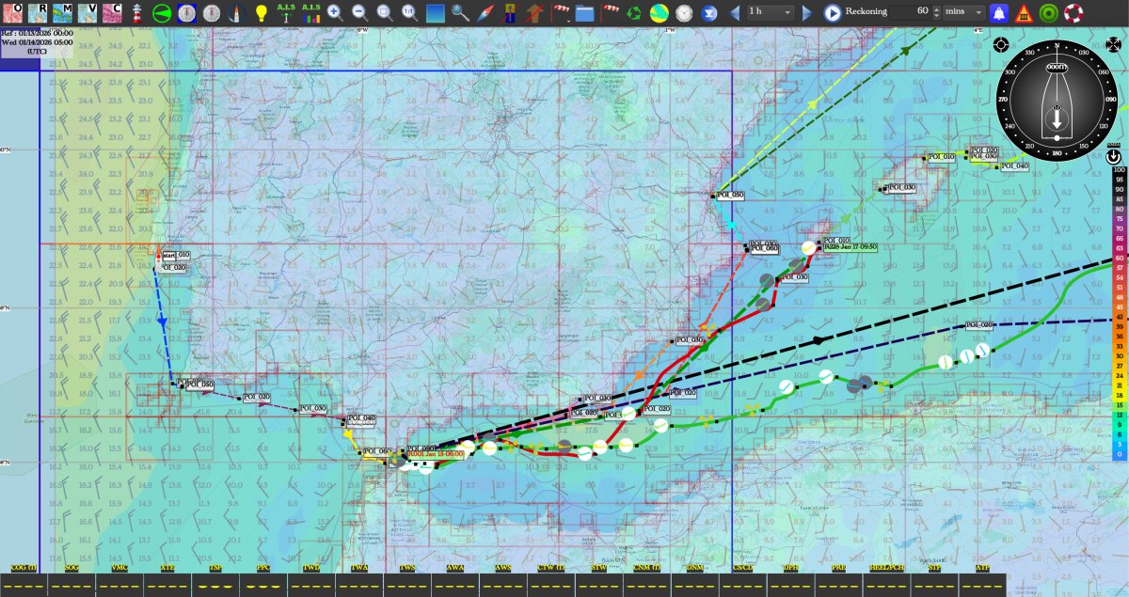Screen dimensions: 1129x597
Task: Click the green recycle arrows icon
Action: pos(634,13)
